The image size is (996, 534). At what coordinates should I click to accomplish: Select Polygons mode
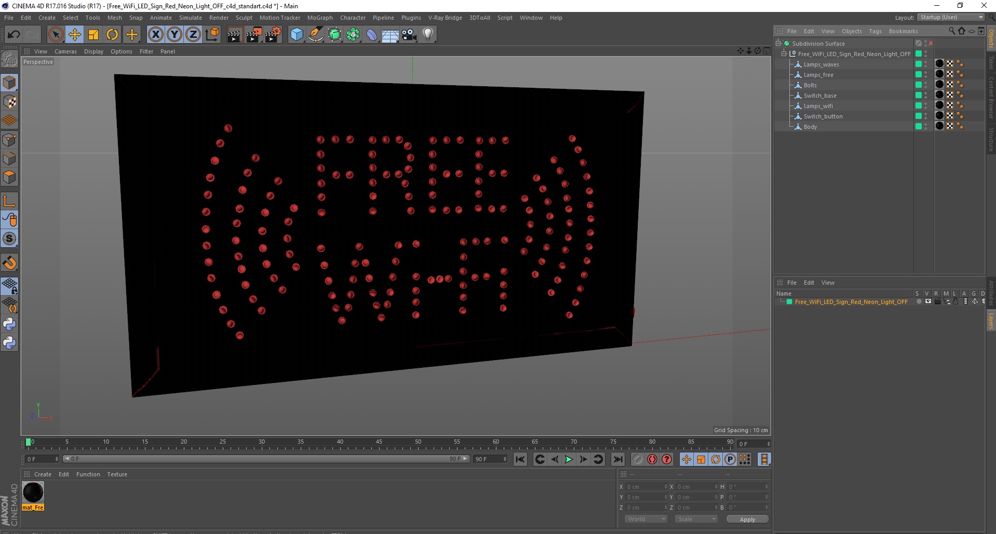click(x=9, y=177)
